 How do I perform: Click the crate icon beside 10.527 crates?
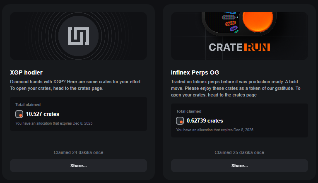pyautogui.click(x=19, y=114)
